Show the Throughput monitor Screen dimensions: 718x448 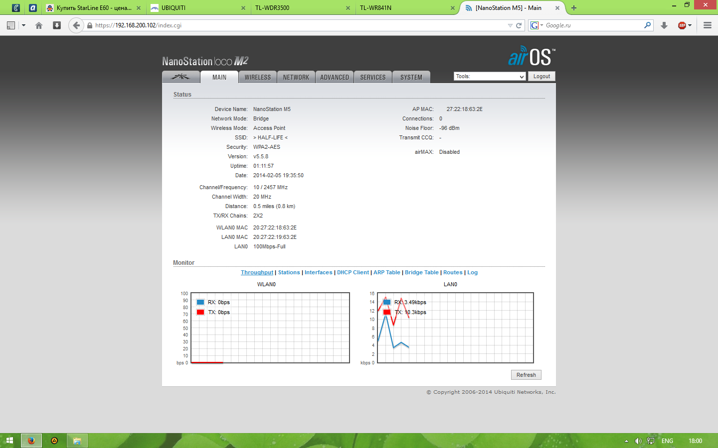pos(257,272)
